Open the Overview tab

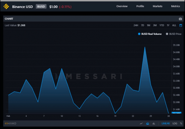[x=122, y=6]
